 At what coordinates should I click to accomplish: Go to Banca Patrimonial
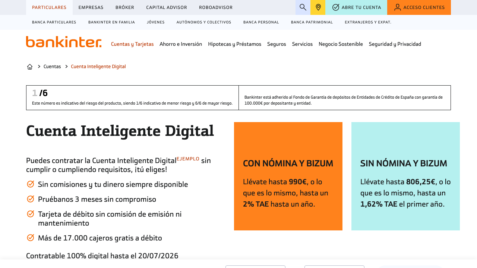click(312, 22)
